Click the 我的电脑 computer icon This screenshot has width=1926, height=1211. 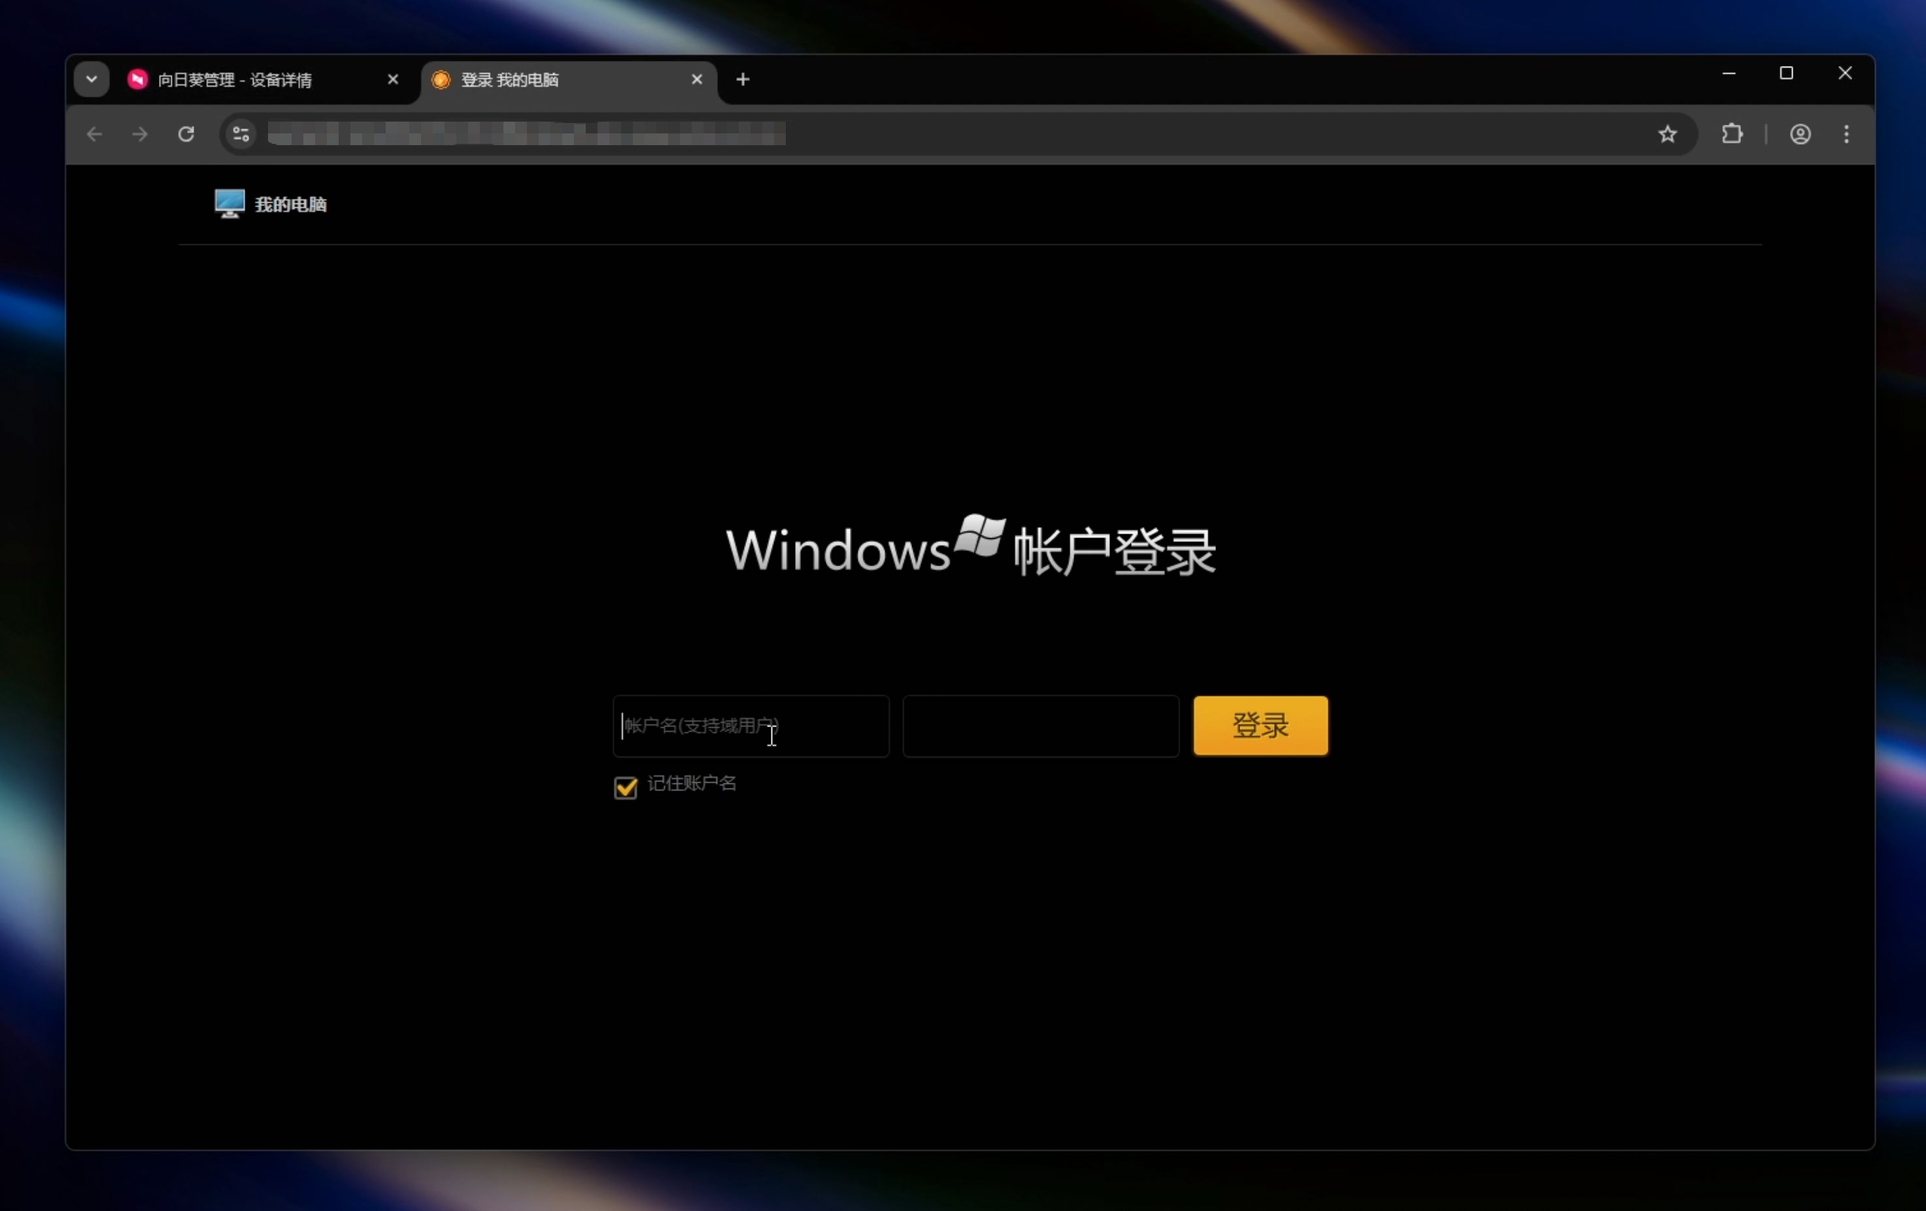pos(229,204)
